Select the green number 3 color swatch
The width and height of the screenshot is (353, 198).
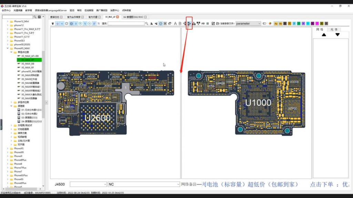[x=299, y=23]
